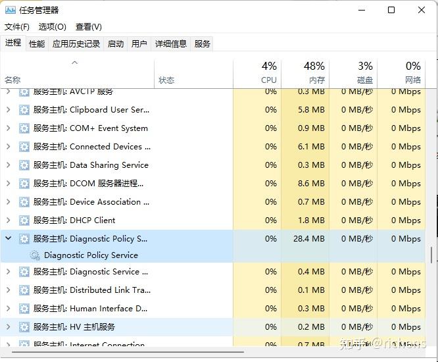Screen dimensions: 438x362
Task: Switch to the 启动 tab
Action: [115, 44]
